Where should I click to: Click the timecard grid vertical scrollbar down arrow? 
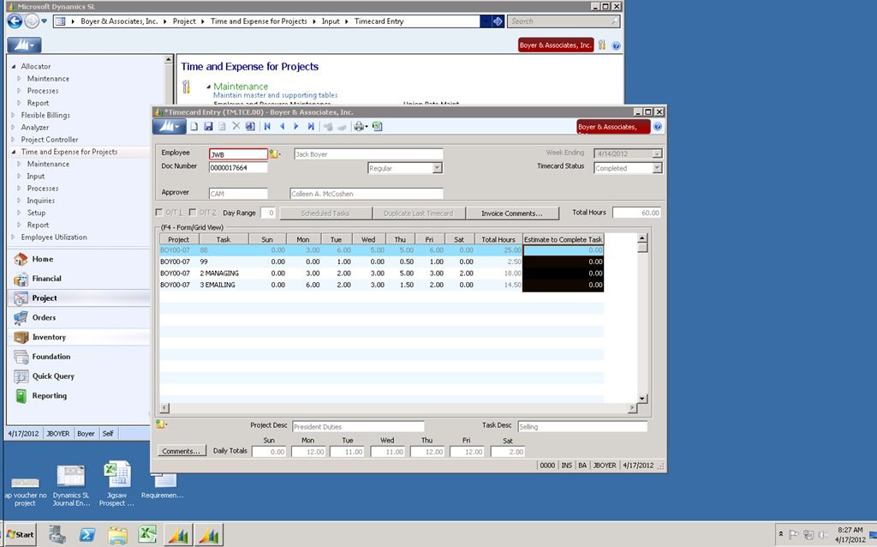tap(642, 398)
